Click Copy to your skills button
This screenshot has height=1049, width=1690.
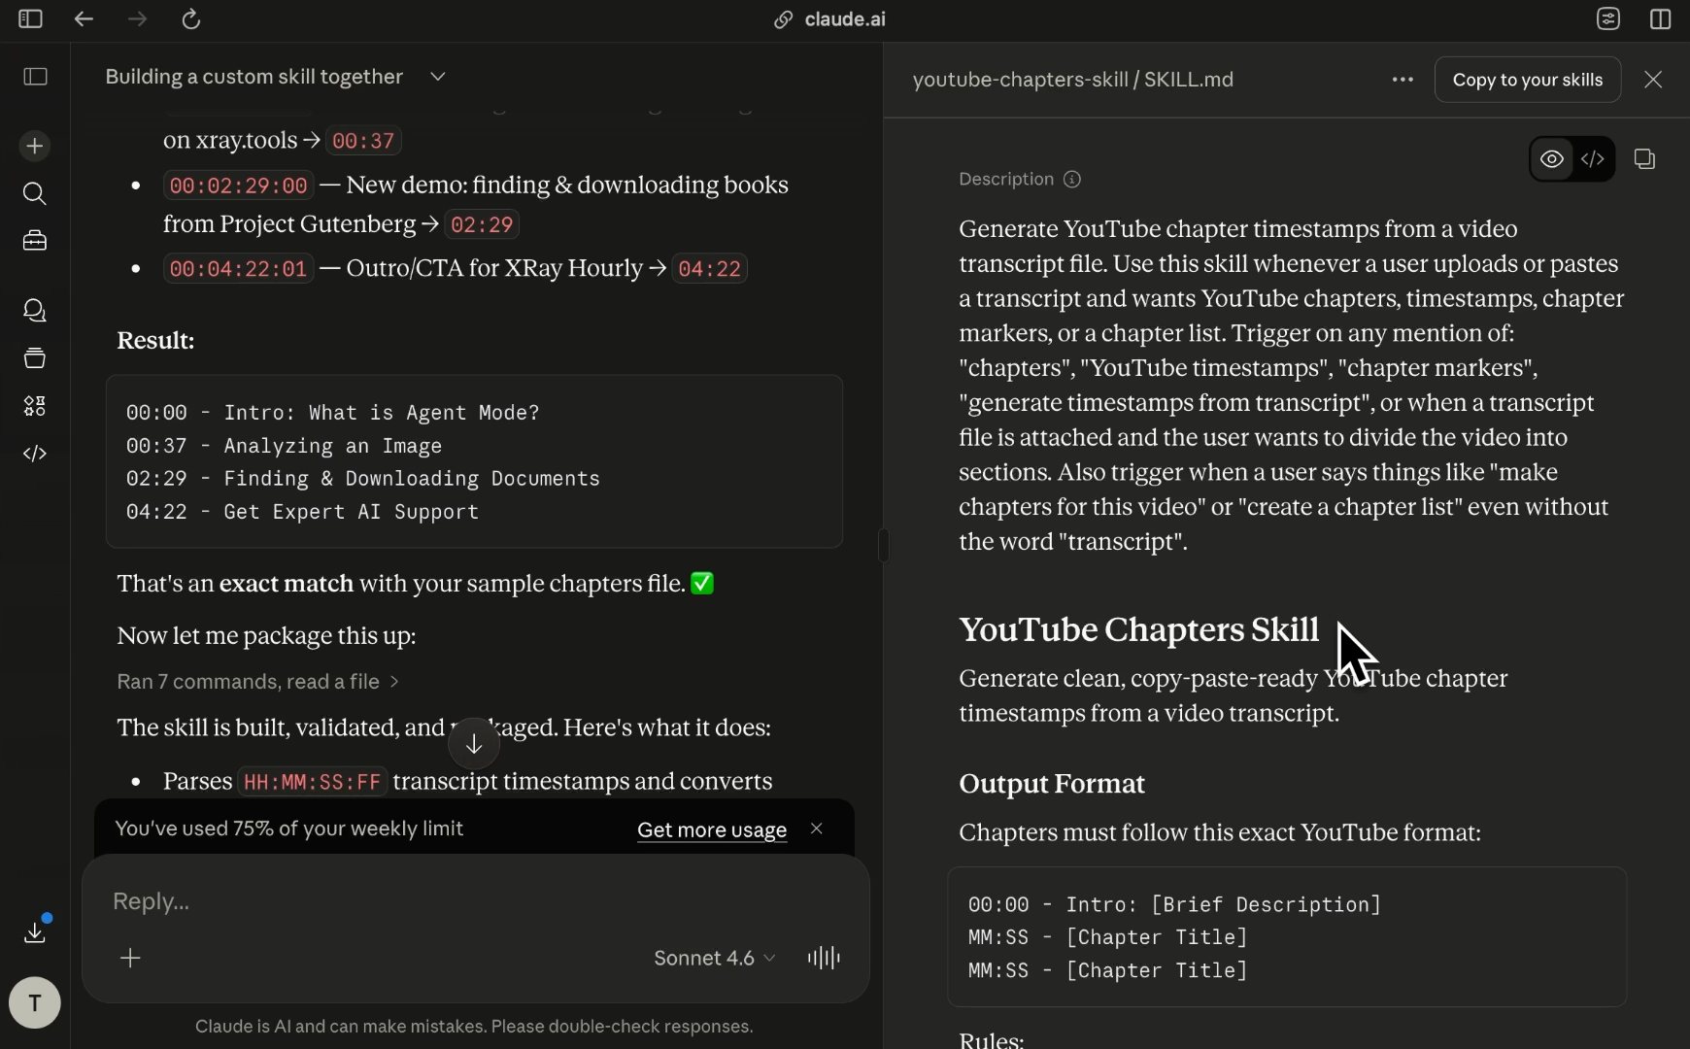point(1528,80)
